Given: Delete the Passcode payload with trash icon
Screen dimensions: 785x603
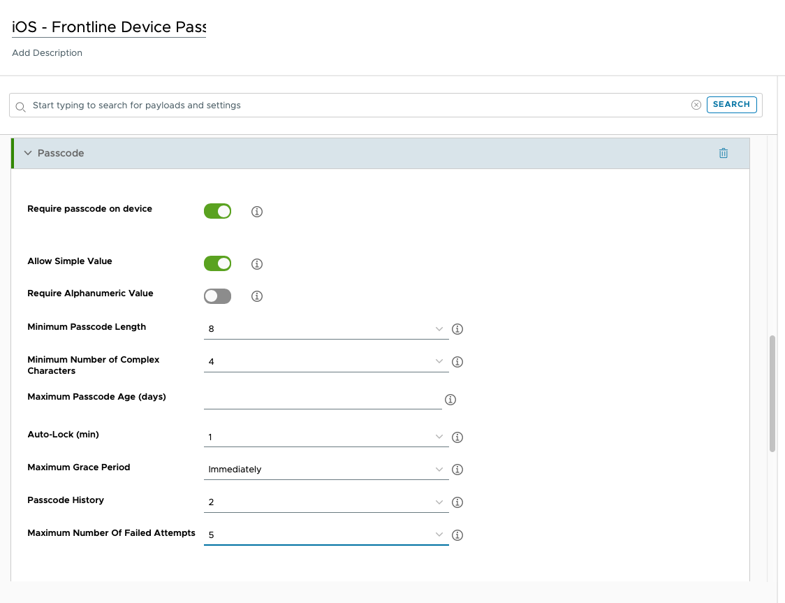Looking at the screenshot, I should tap(723, 153).
